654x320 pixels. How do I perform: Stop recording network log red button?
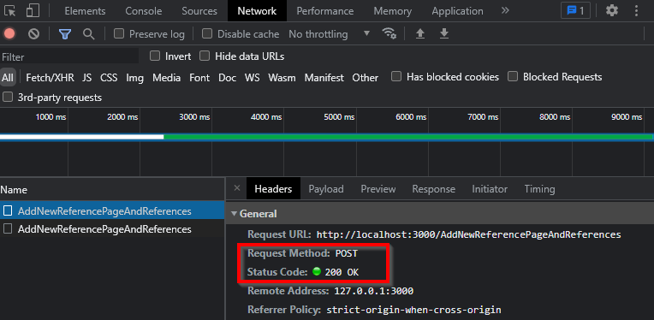(x=9, y=33)
